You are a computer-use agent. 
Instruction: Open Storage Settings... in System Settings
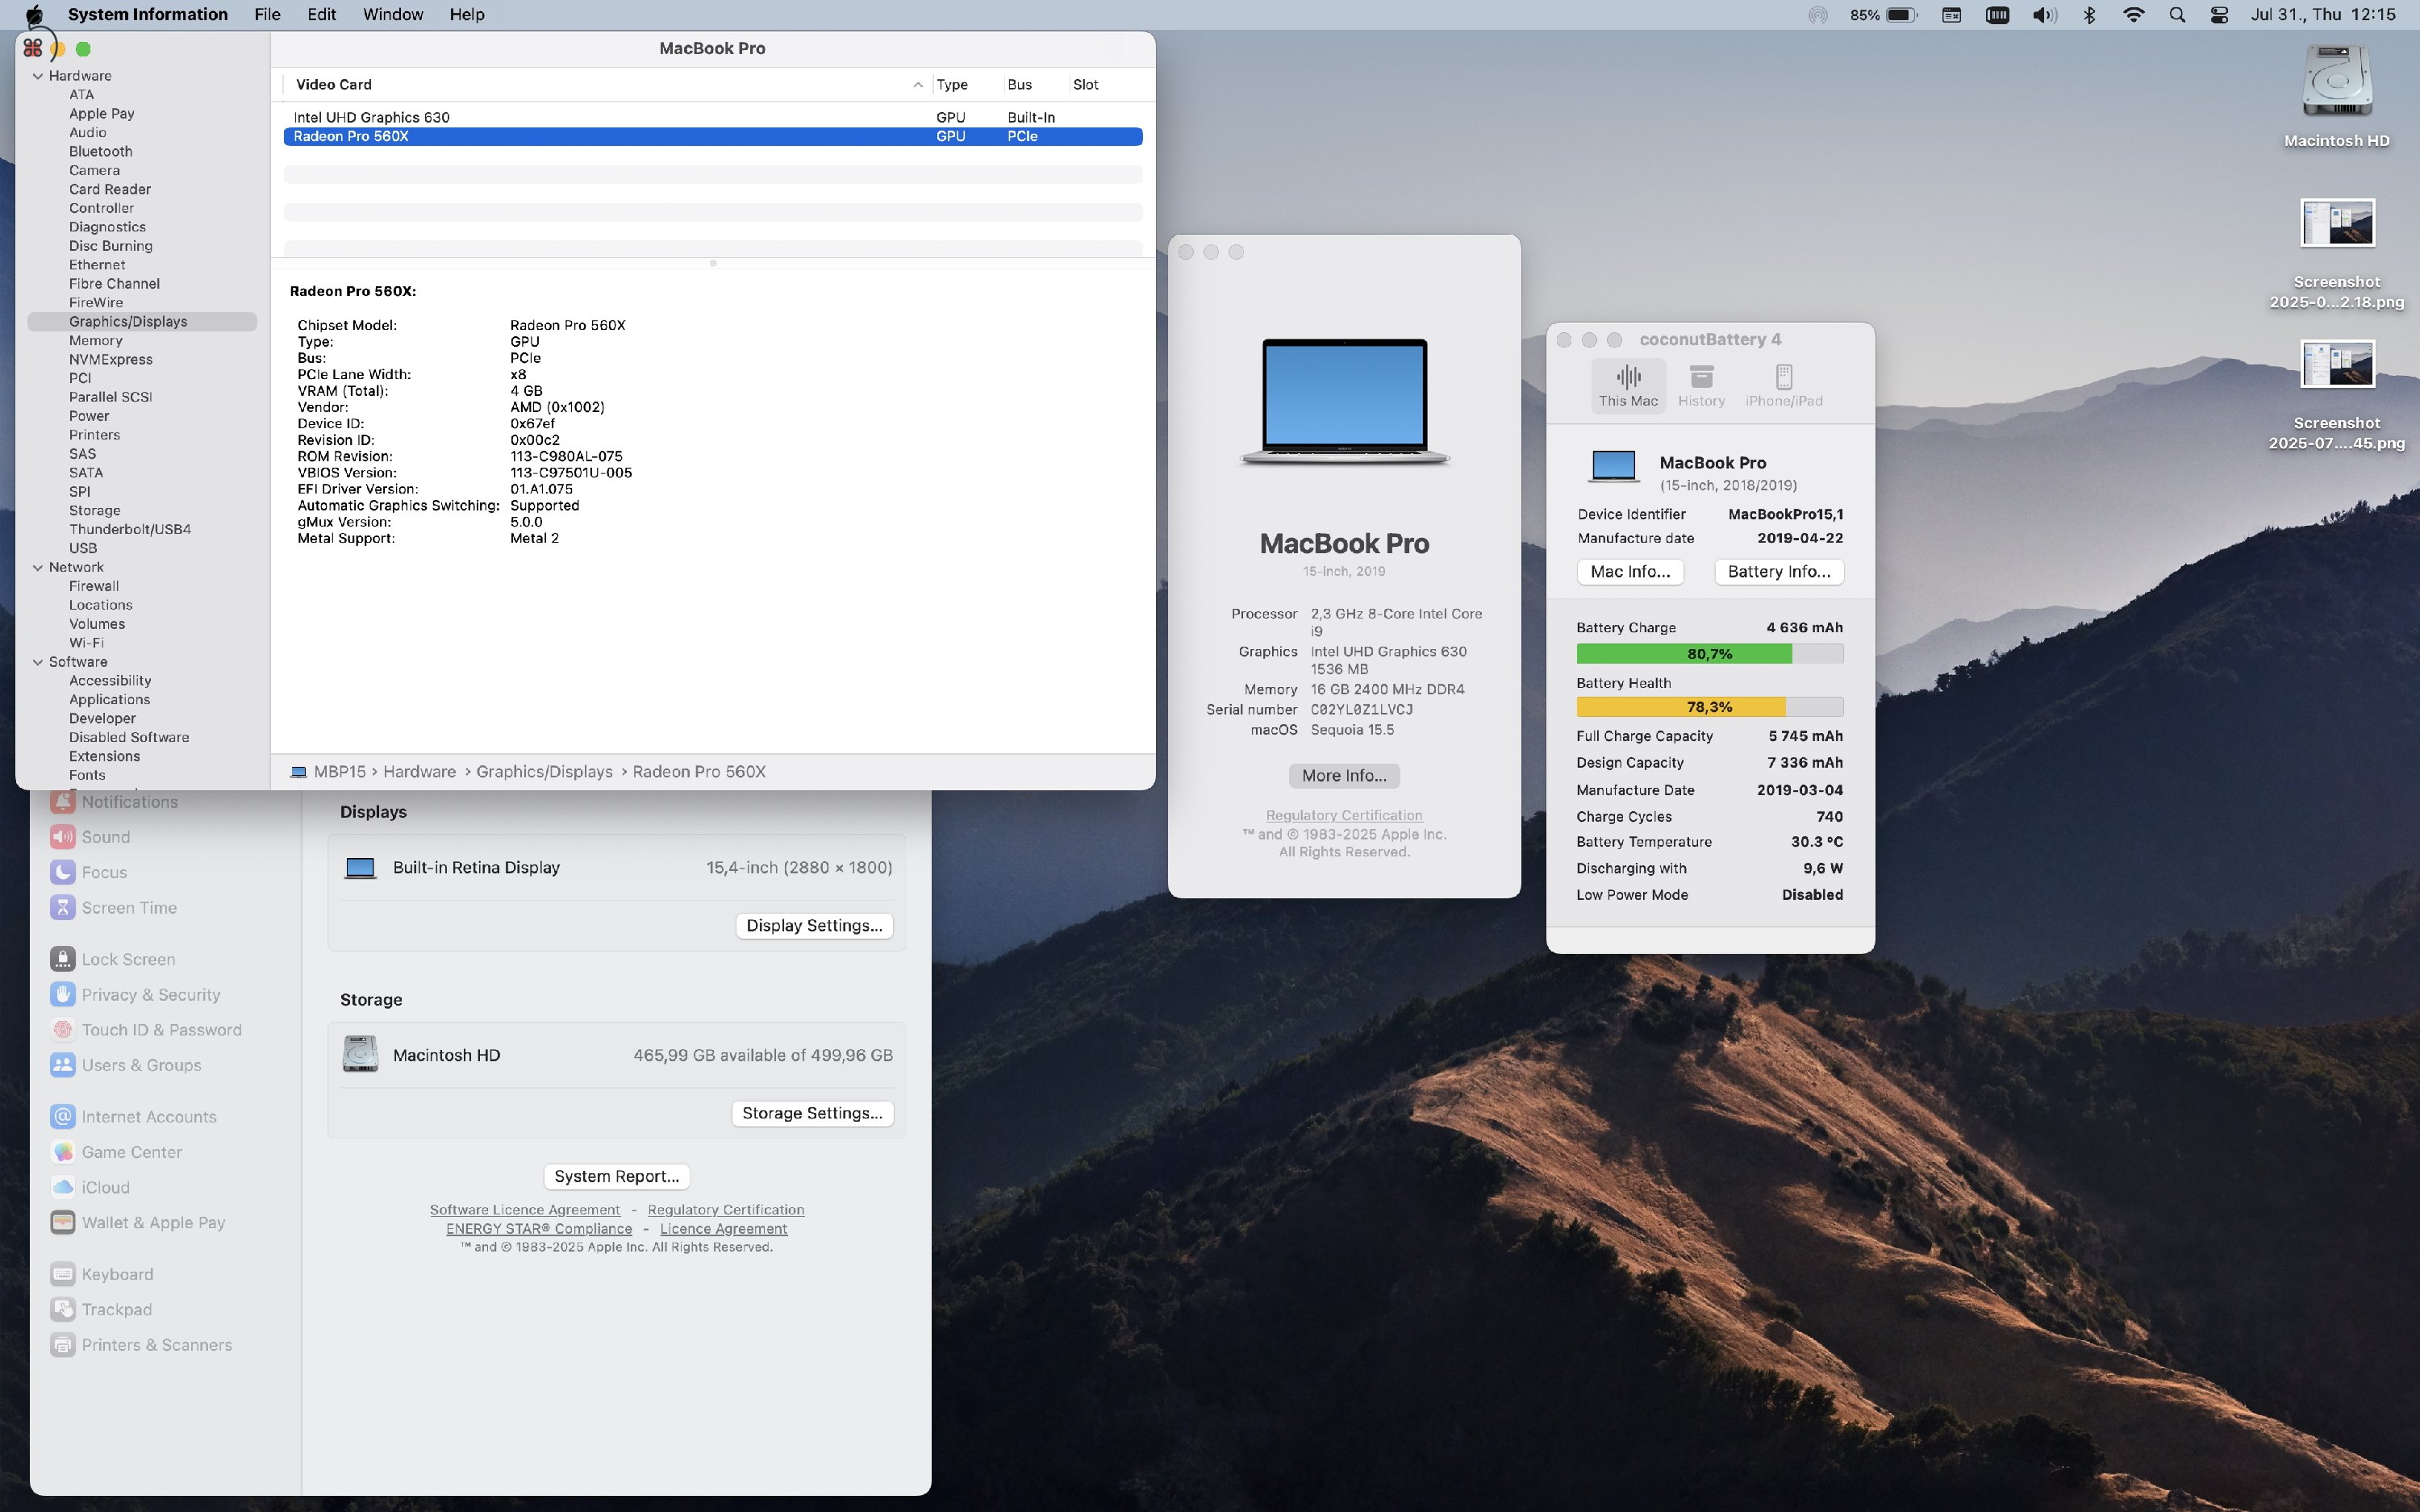pyautogui.click(x=812, y=1114)
